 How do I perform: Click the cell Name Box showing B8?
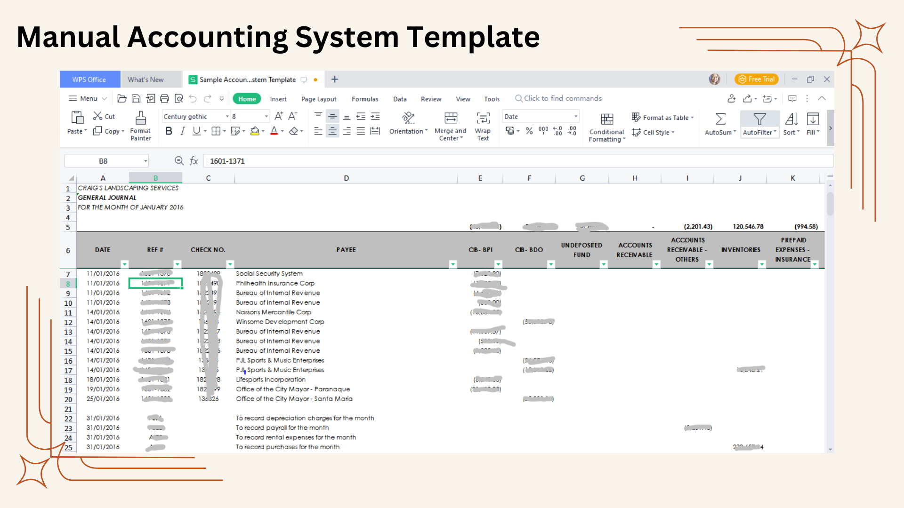pyautogui.click(x=104, y=161)
